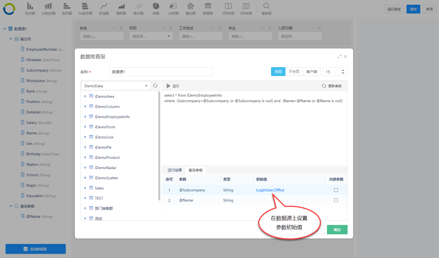Open the 性别 请选择 dropdown

tap(151, 36)
